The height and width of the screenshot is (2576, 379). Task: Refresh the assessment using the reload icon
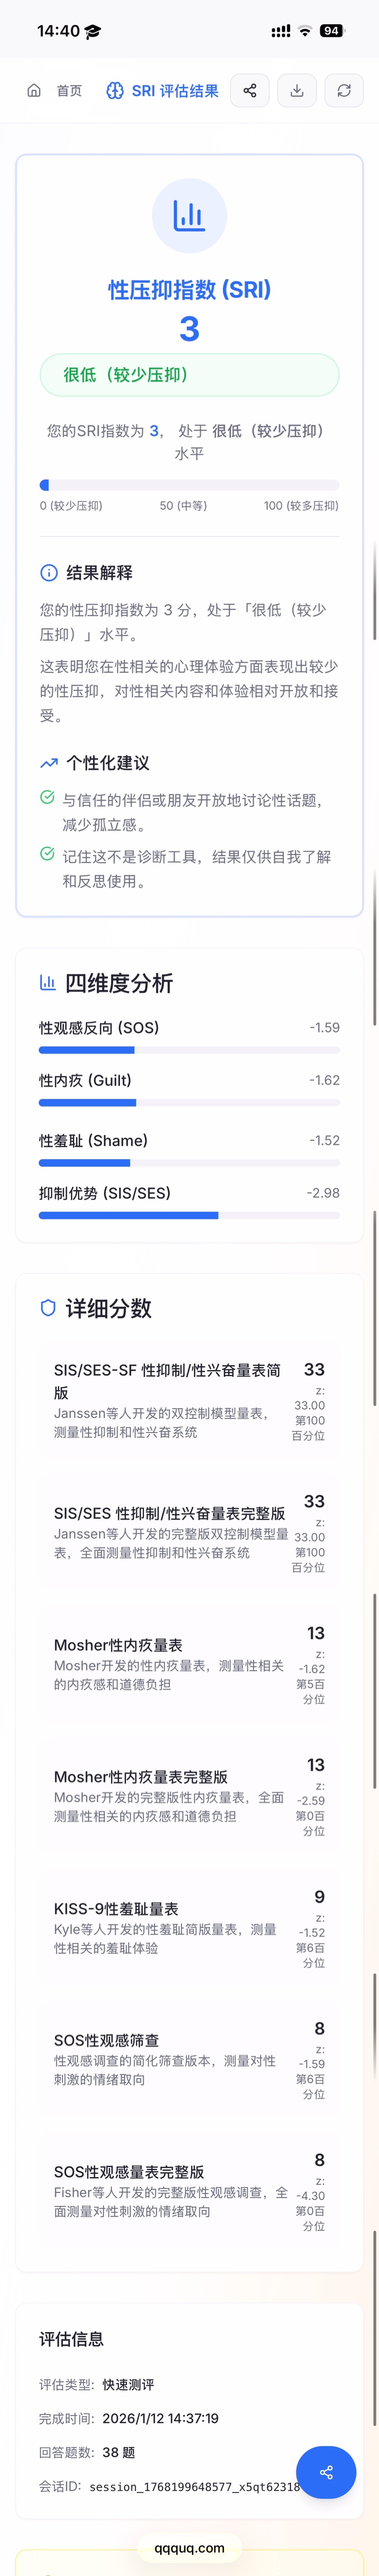(344, 90)
